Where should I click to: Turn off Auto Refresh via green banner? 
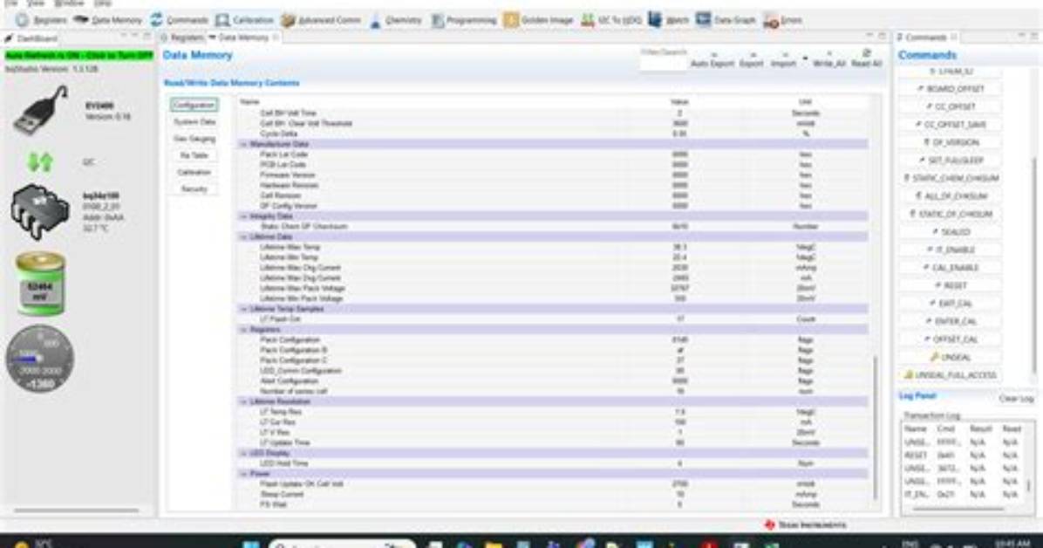pos(79,56)
